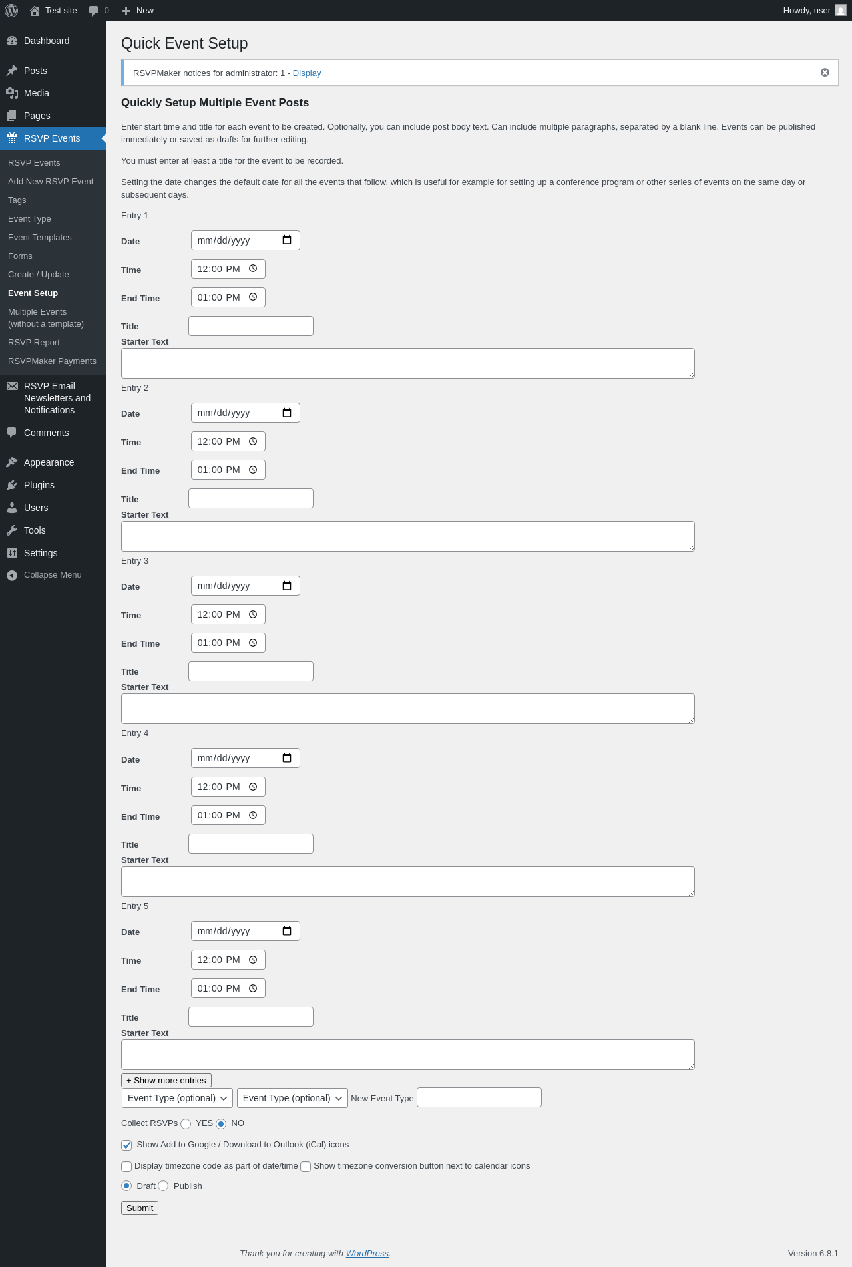852x1267 pixels.
Task: Click the WordPress logo icon
Action: click(11, 11)
